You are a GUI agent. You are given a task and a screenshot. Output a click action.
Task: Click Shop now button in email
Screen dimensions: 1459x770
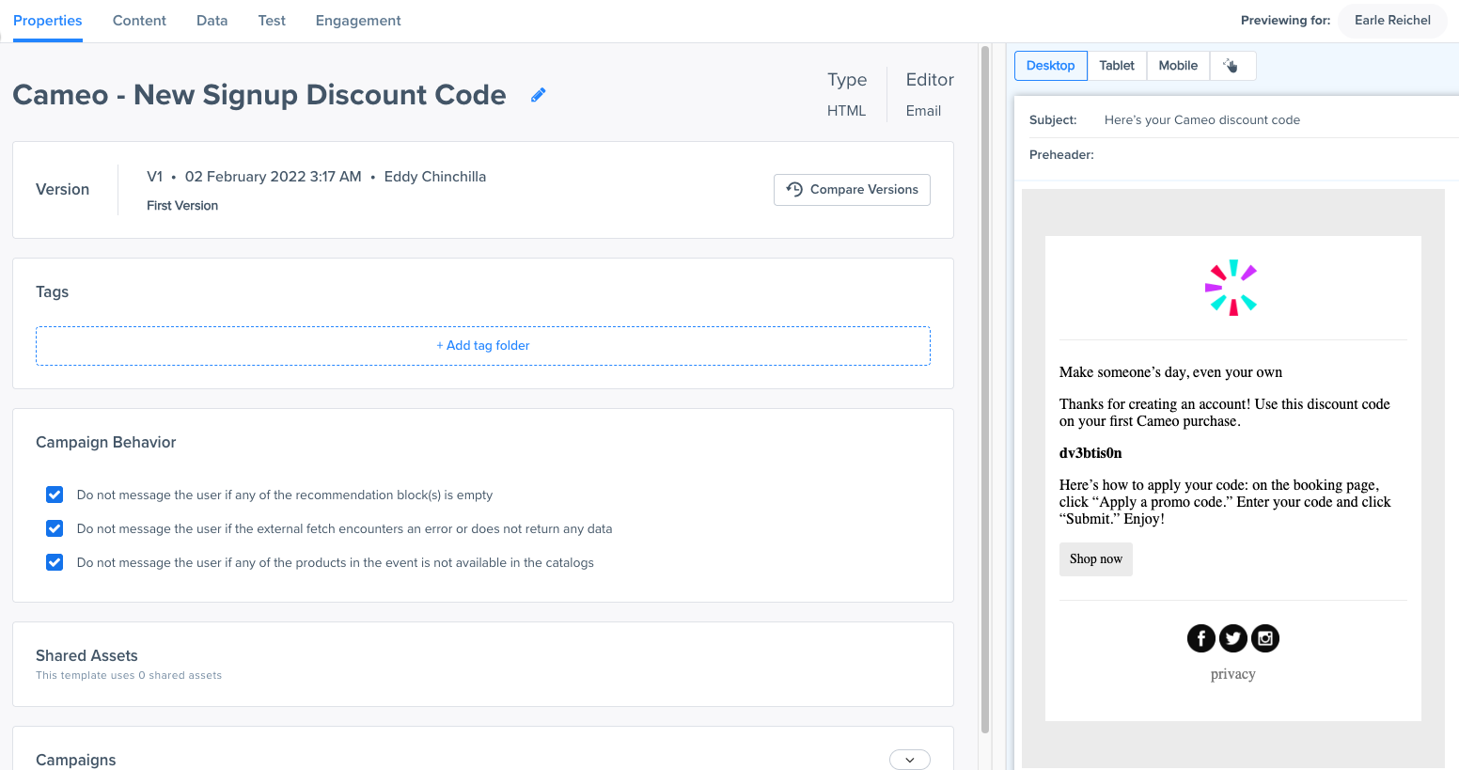tap(1096, 559)
